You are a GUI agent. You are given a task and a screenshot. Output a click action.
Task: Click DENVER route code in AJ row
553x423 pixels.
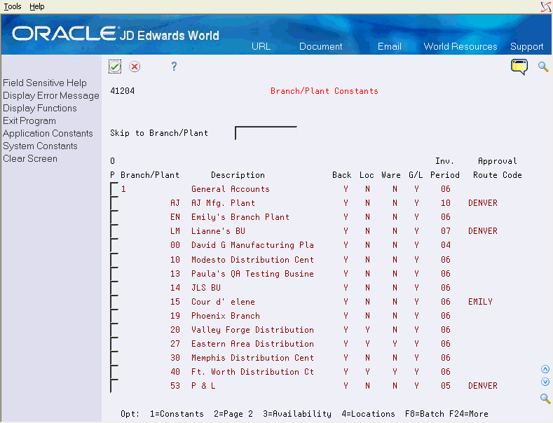point(482,203)
